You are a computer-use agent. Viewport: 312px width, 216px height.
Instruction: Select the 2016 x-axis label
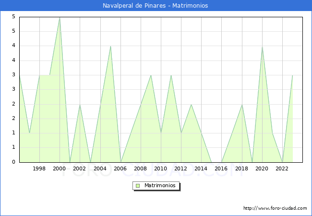221,168
